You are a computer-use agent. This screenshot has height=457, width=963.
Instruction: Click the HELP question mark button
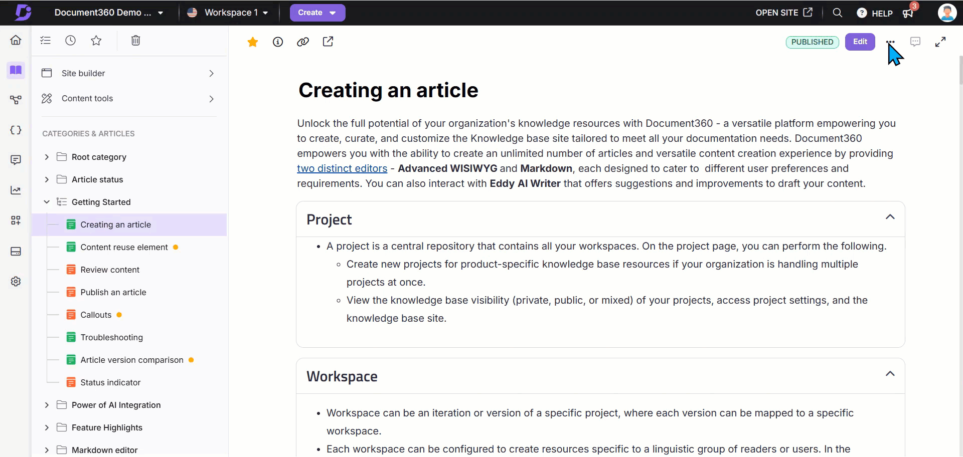[875, 13]
